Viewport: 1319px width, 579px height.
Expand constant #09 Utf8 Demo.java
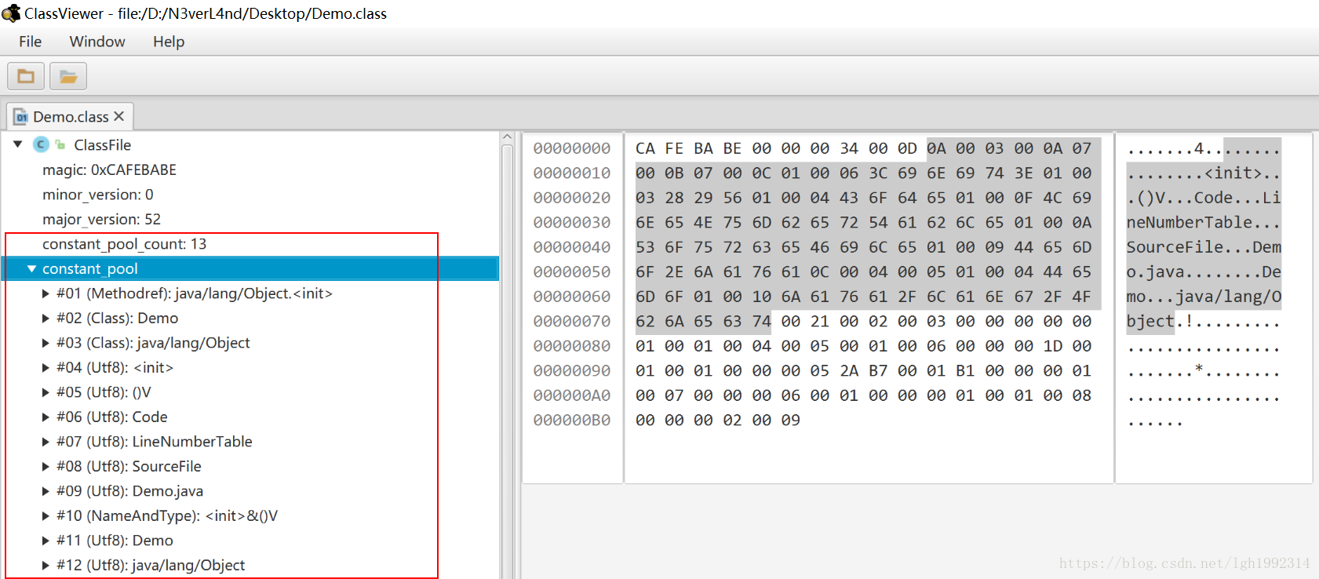pos(46,491)
